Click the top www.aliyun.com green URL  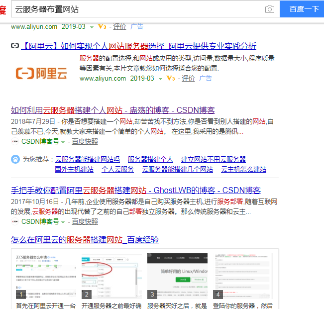[34, 27]
